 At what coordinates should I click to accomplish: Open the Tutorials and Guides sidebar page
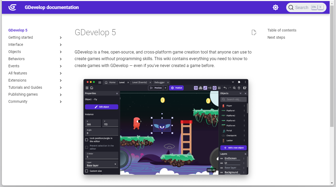coord(25,87)
